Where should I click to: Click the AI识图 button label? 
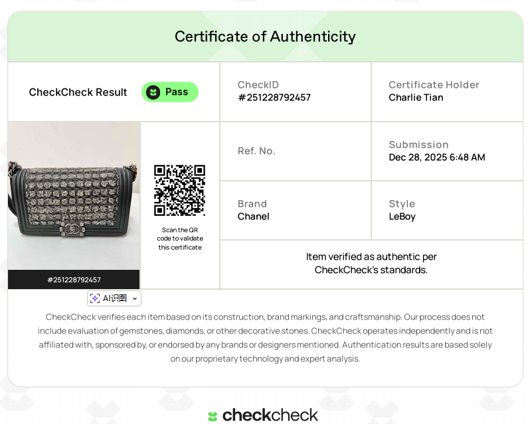pyautogui.click(x=115, y=298)
